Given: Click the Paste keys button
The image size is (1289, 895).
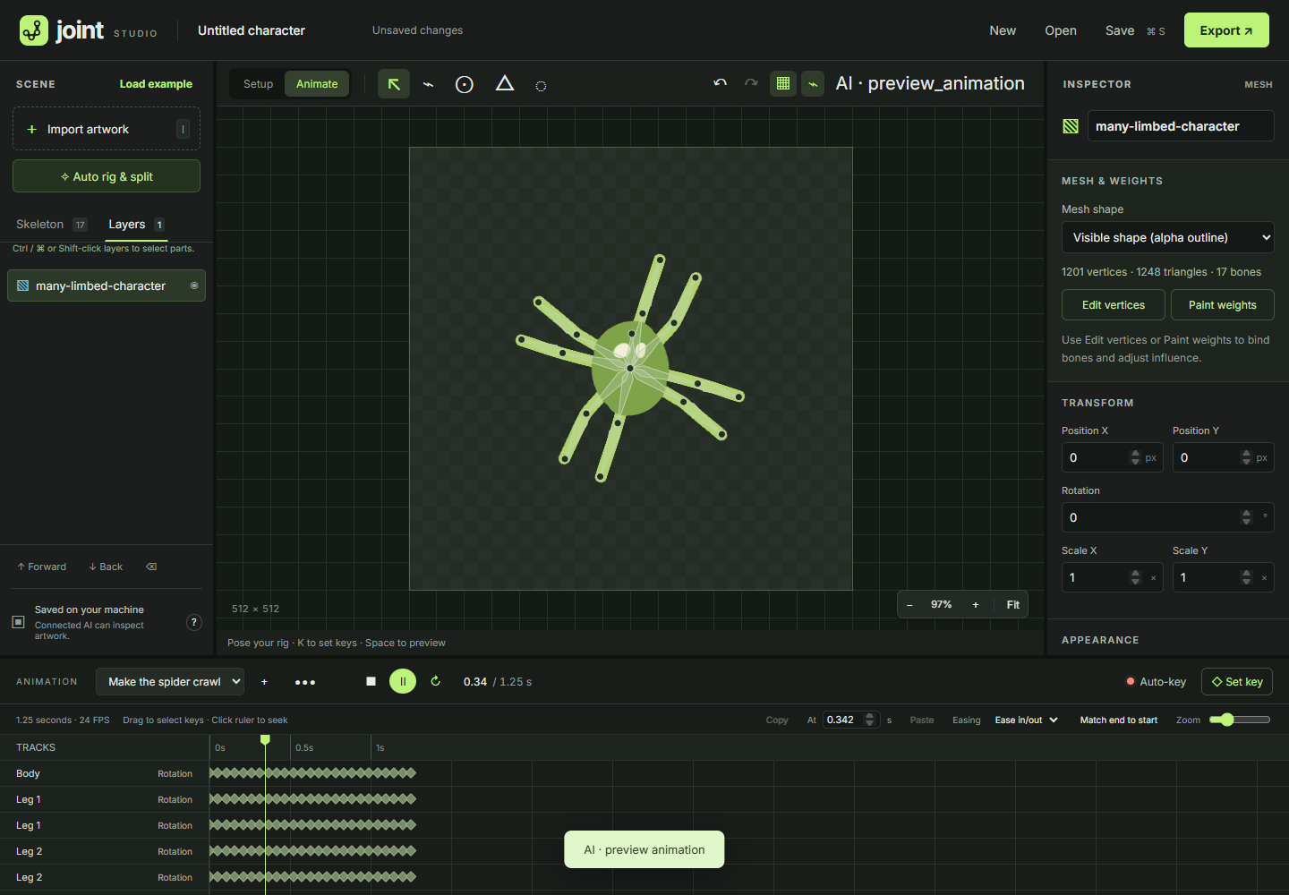Looking at the screenshot, I should [x=922, y=720].
